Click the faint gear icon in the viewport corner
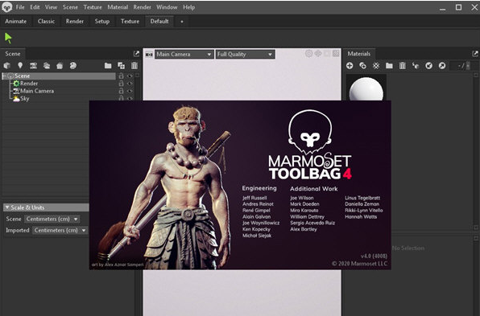The height and width of the screenshot is (316, 480). pos(308,54)
